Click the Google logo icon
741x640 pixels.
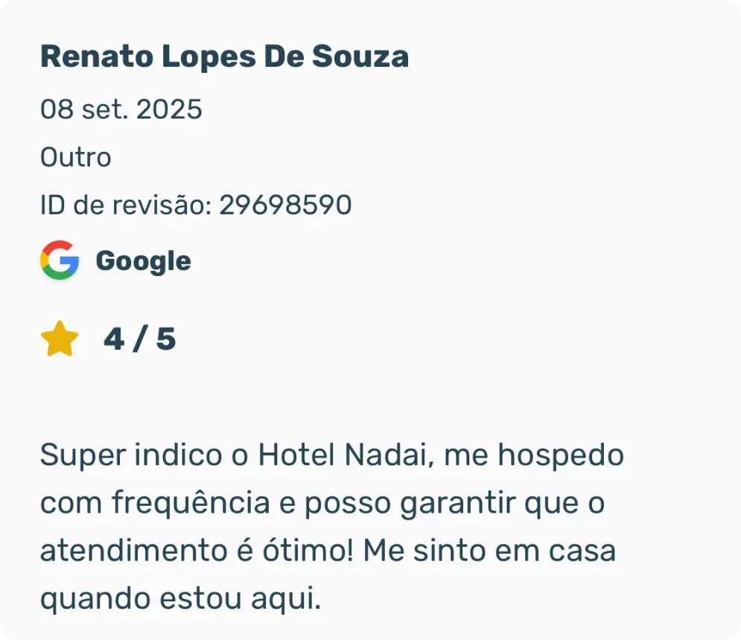click(60, 260)
